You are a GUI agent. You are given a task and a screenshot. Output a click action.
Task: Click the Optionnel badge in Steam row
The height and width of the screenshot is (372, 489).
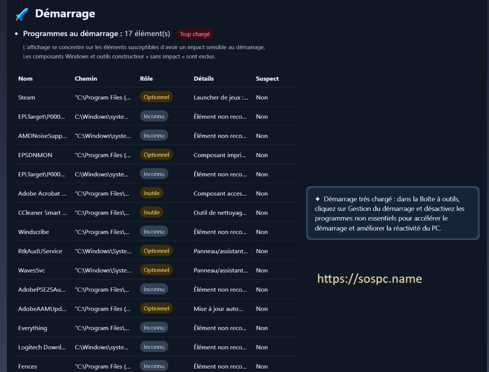tap(156, 97)
